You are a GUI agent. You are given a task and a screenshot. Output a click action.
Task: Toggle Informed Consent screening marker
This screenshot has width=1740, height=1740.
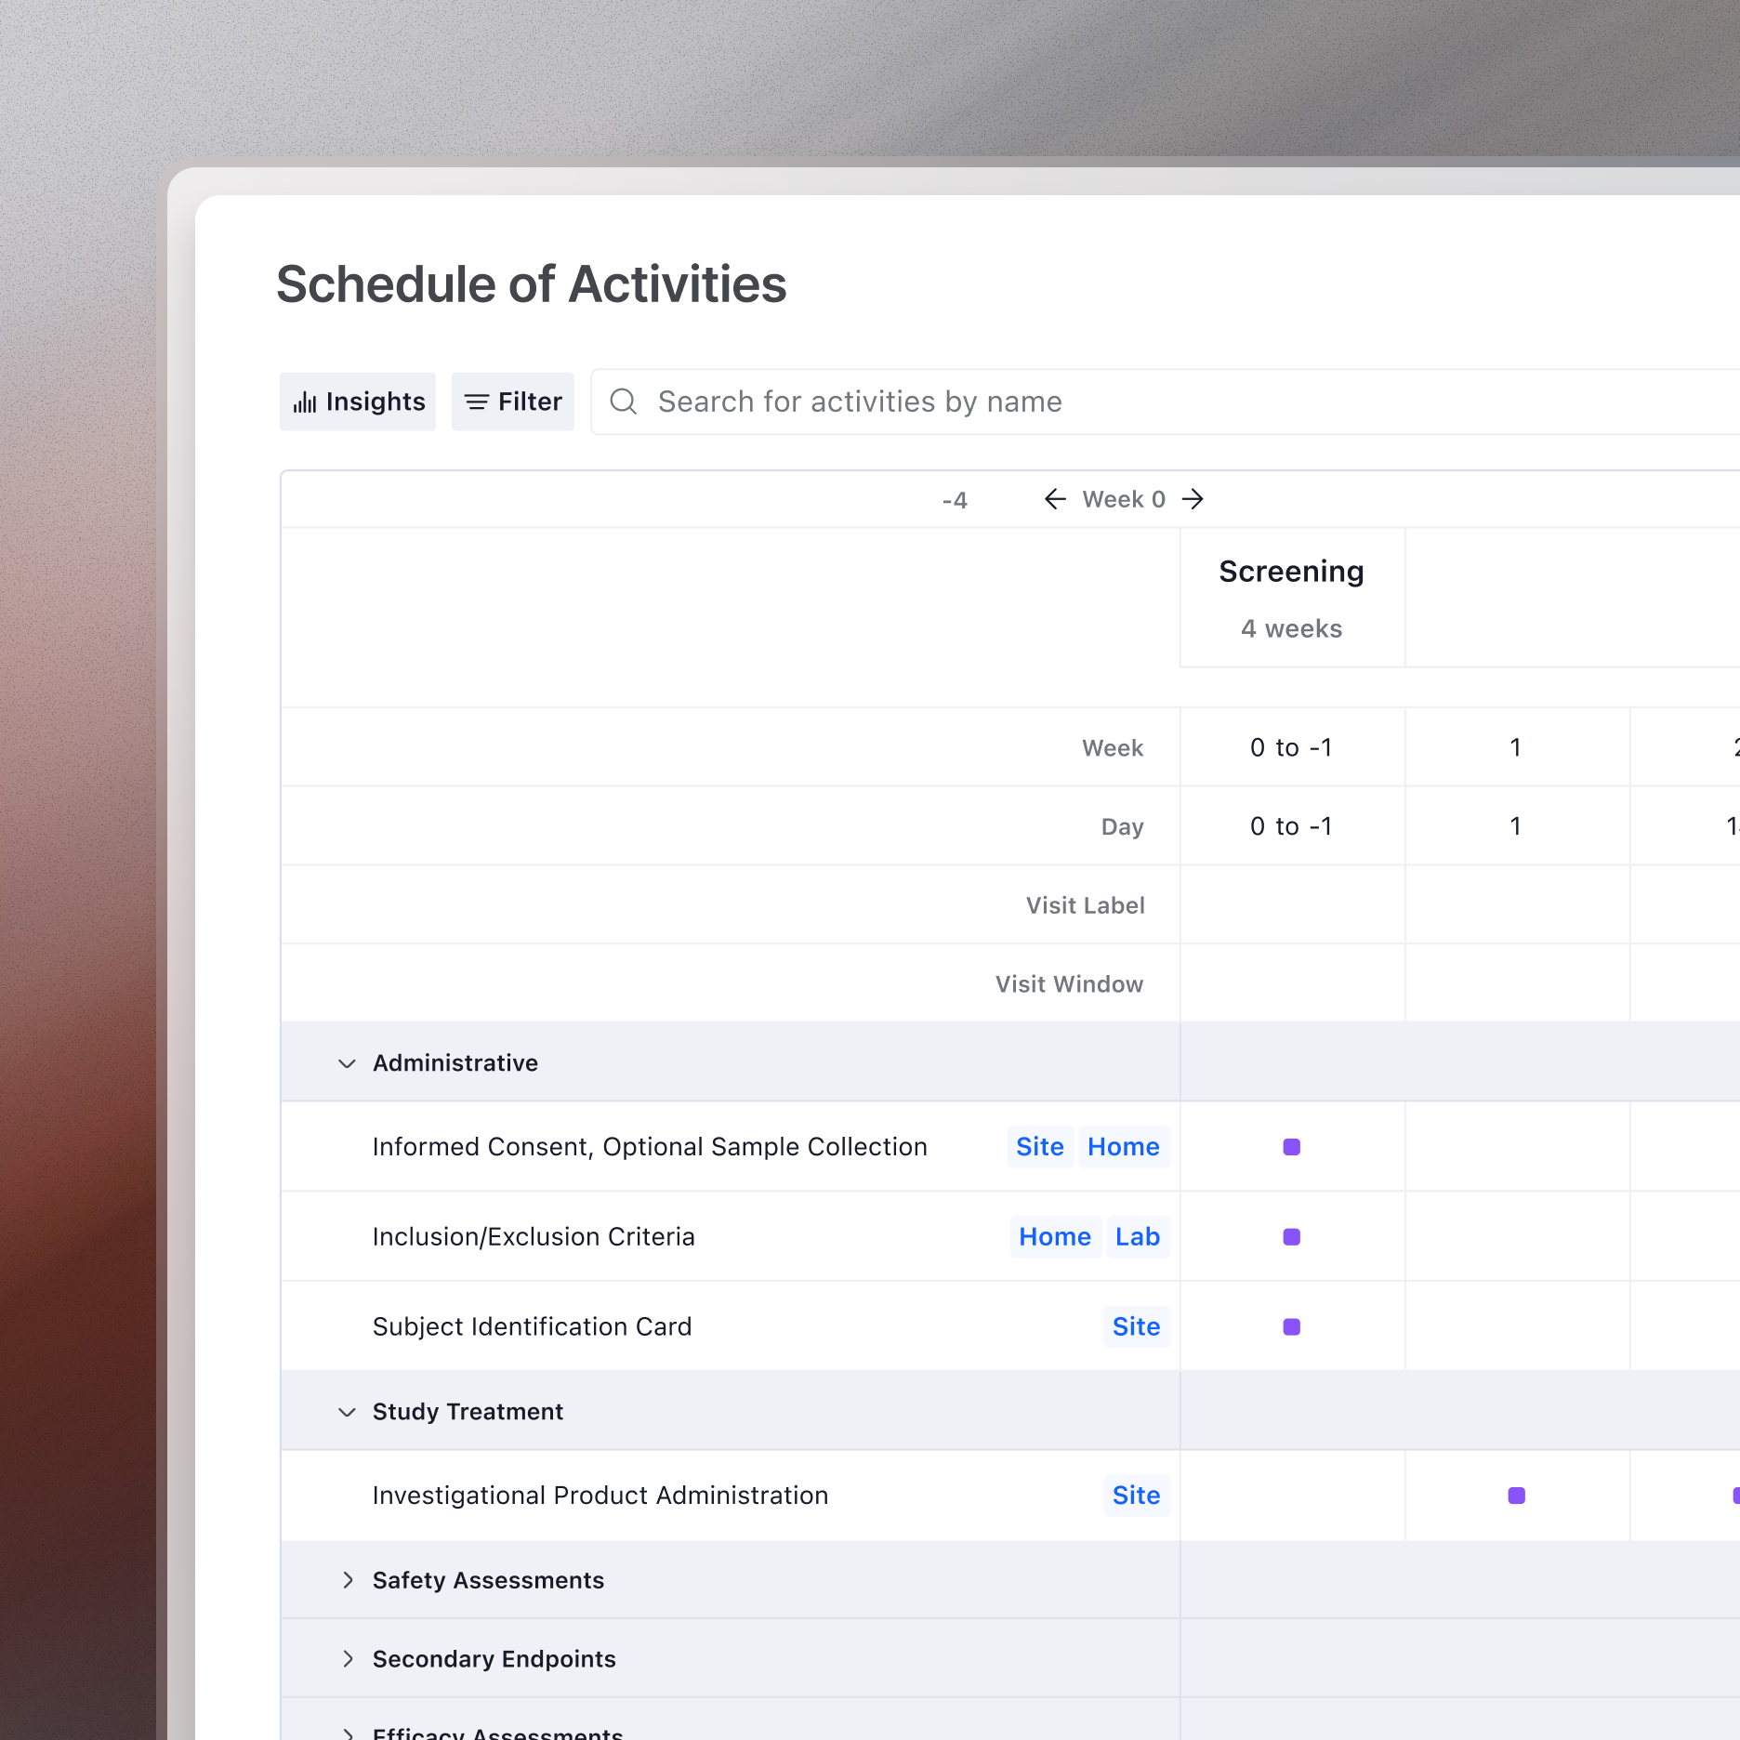click(1292, 1147)
